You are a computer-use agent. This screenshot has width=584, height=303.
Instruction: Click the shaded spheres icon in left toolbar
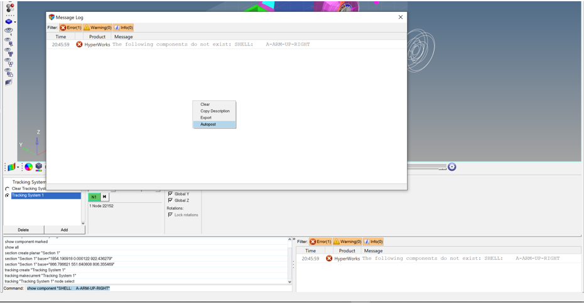(10, 7)
